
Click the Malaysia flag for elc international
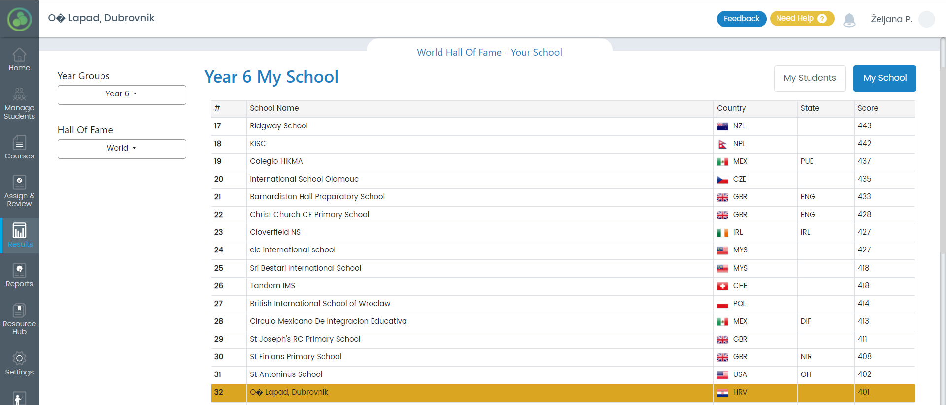pos(722,250)
